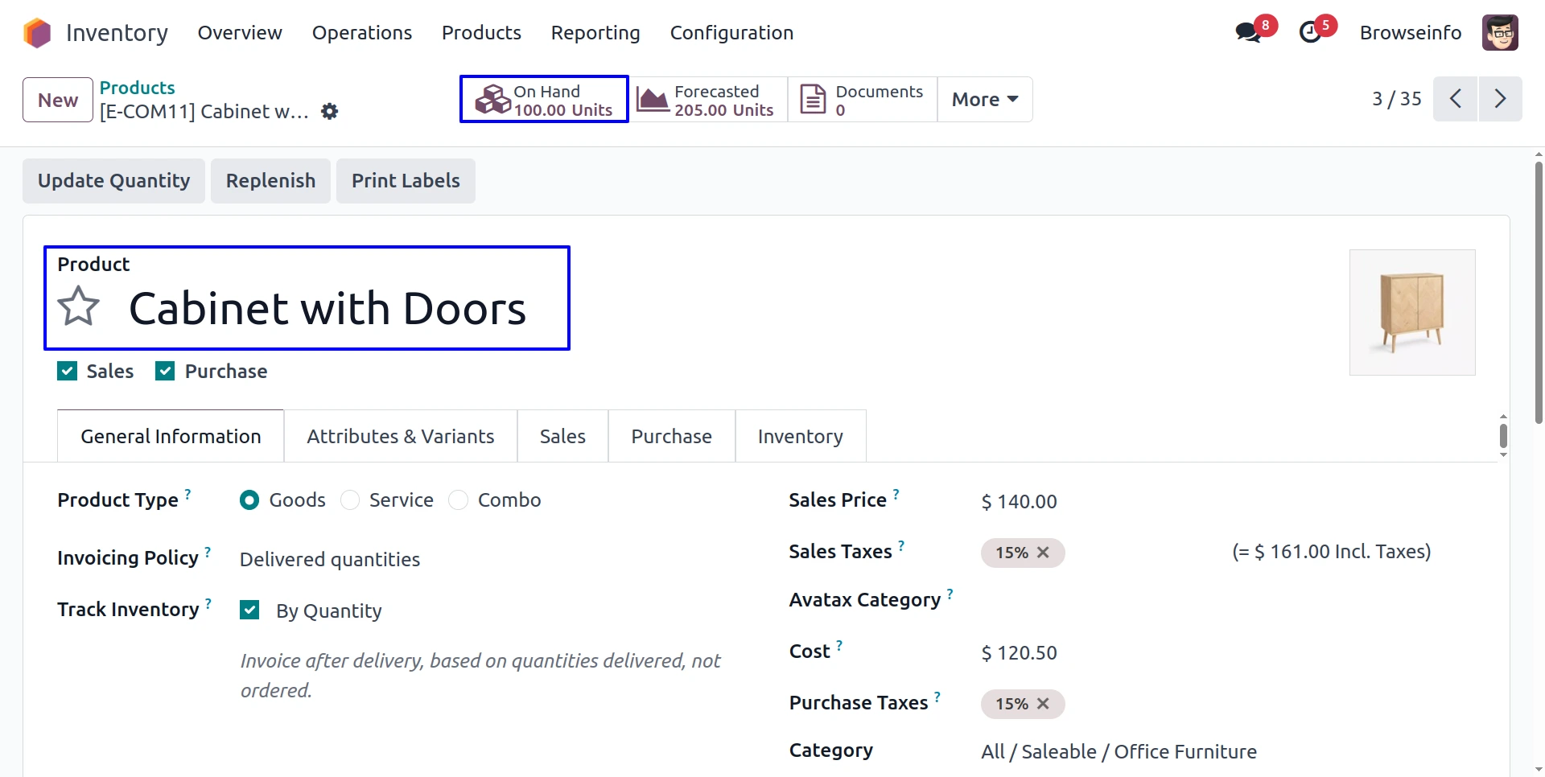1545x777 pixels.
Task: Click the gear actions icon beside product breadcrumb
Action: [x=330, y=112]
